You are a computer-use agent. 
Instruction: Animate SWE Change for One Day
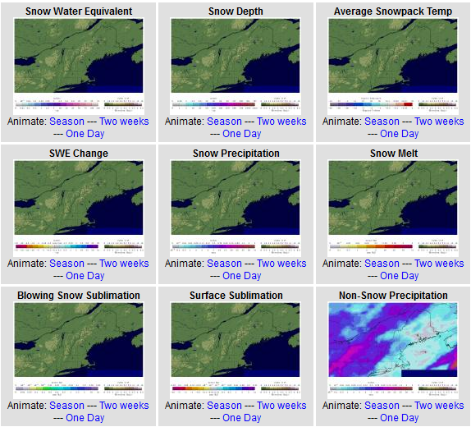pos(85,276)
